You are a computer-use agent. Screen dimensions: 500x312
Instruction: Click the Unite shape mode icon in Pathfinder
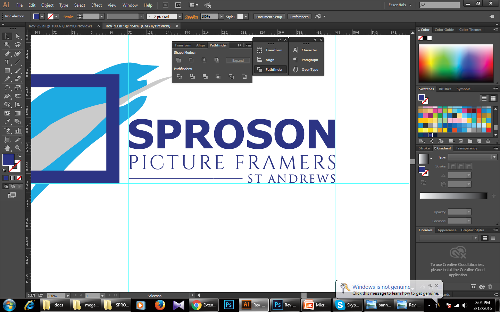coord(178,60)
